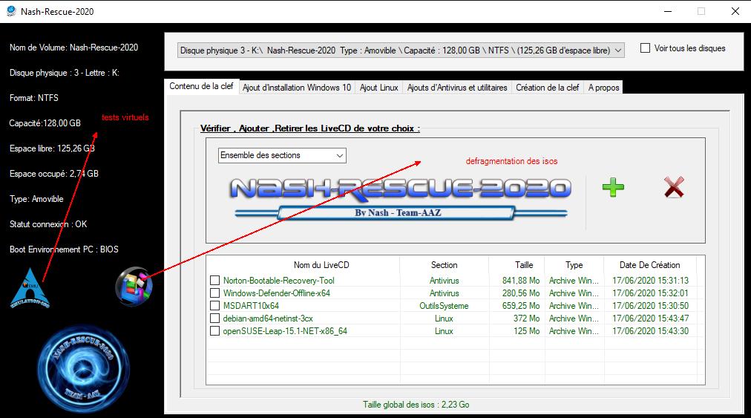Click the green plus add LiveCD icon
751x418 pixels.
(613, 187)
